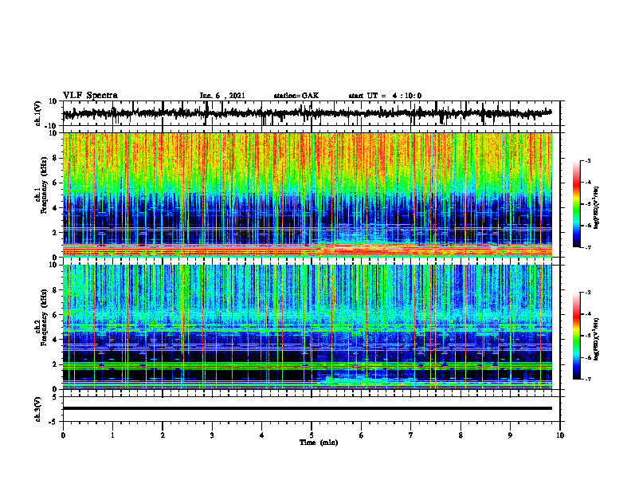The image size is (631, 488).
Task: Click the "2" kHz tick on ch.1 spectrogram
Action: 55,233
